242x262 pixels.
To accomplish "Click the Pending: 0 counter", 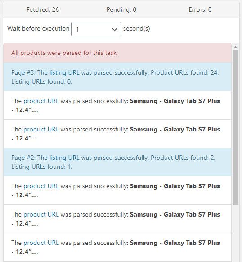I will (121, 10).
